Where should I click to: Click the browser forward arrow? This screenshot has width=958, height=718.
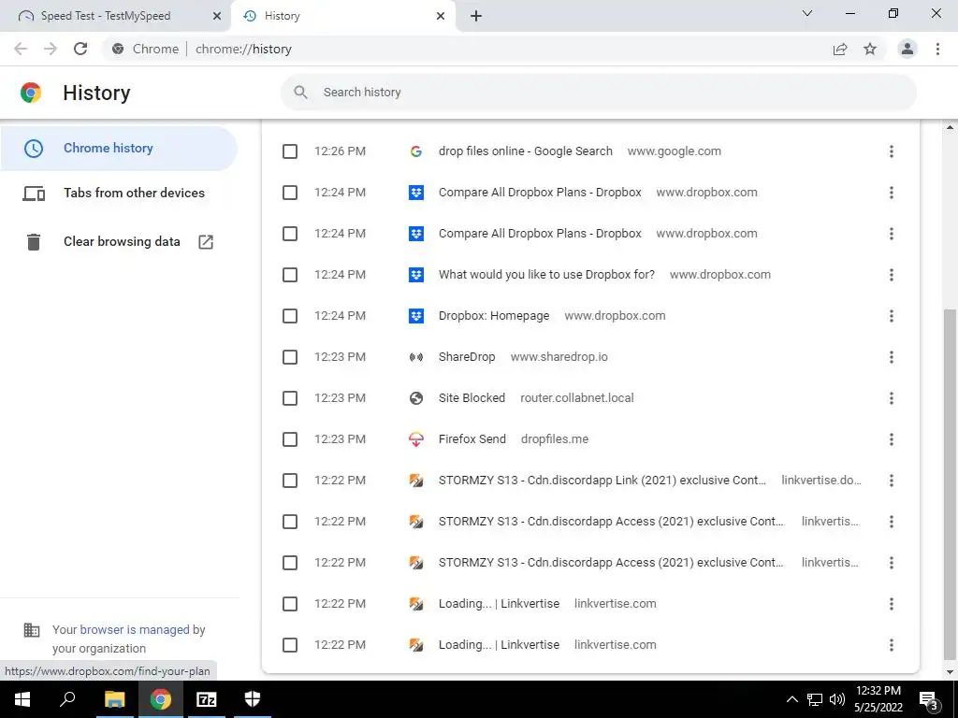point(51,49)
